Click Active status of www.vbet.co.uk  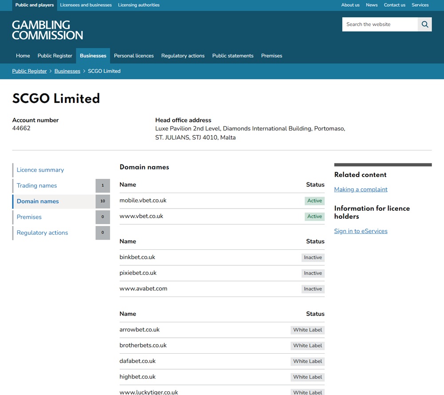click(x=315, y=217)
